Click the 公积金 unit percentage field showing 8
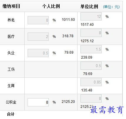The image size is (126, 119). [x=91, y=98]
